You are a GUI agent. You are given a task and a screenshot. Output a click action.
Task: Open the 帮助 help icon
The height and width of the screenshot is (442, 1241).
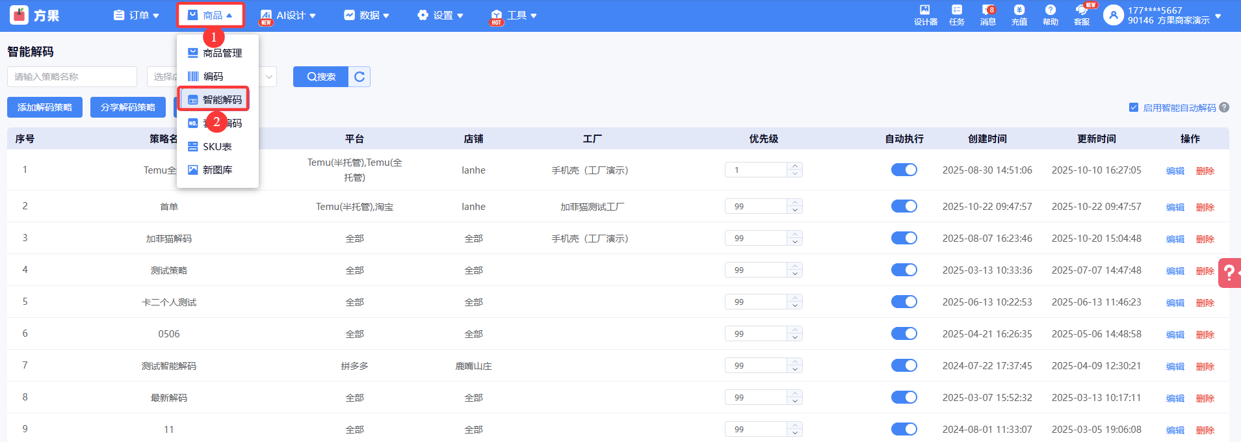[x=1050, y=14]
